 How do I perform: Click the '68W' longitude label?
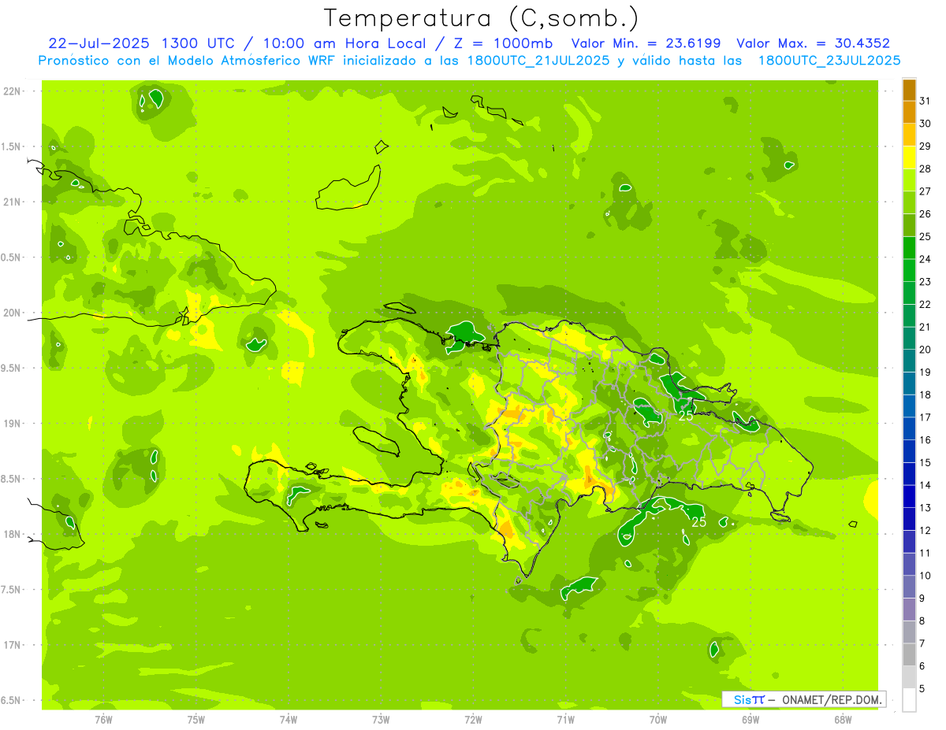tap(843, 720)
